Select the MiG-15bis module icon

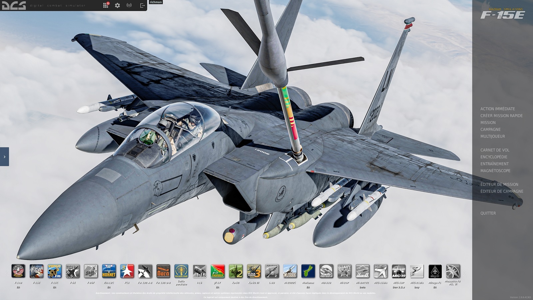381,271
